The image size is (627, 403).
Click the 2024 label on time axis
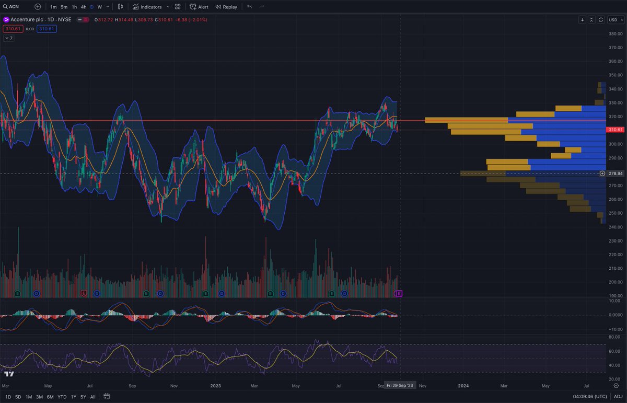click(x=463, y=385)
